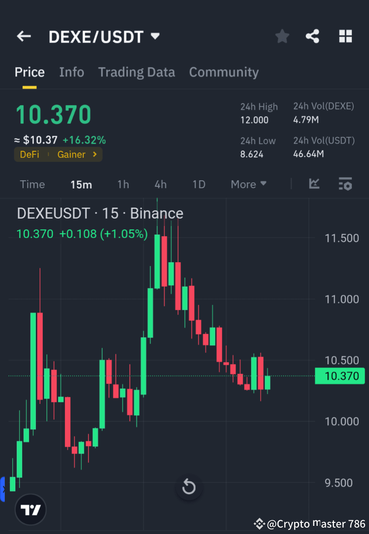Switch to the 1h timeframe
The height and width of the screenshot is (534, 369).
123,184
